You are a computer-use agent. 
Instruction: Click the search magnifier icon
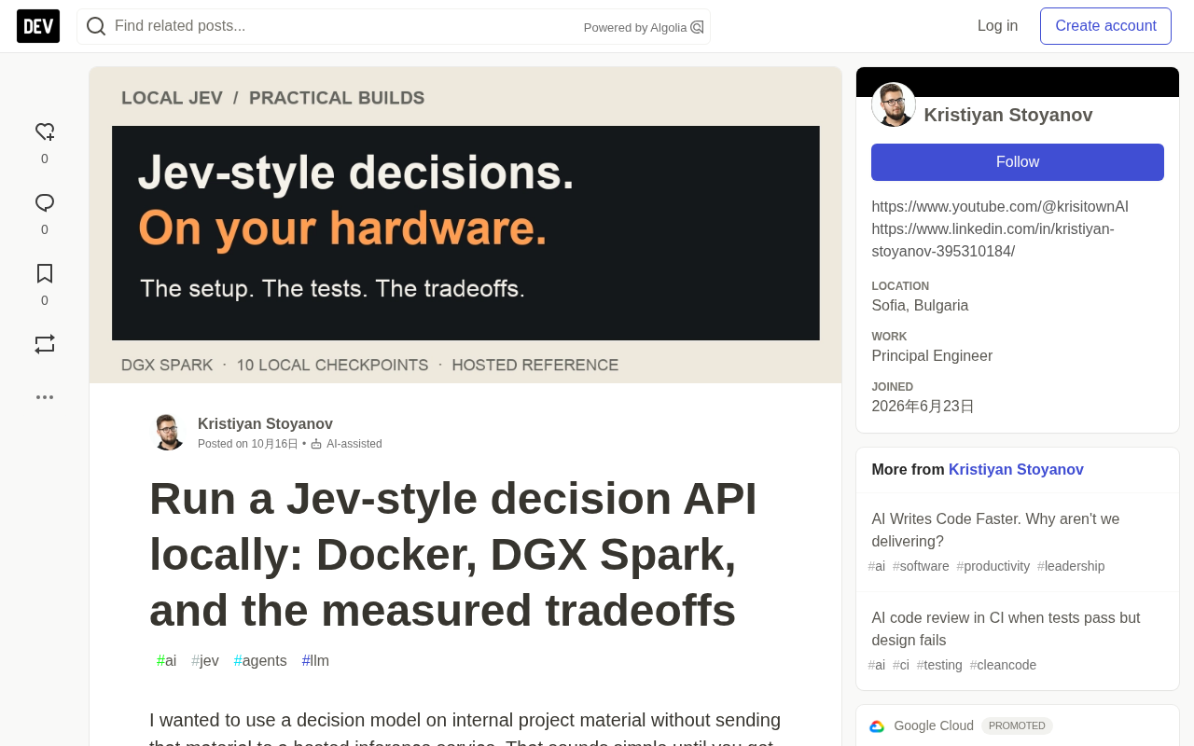point(96,26)
